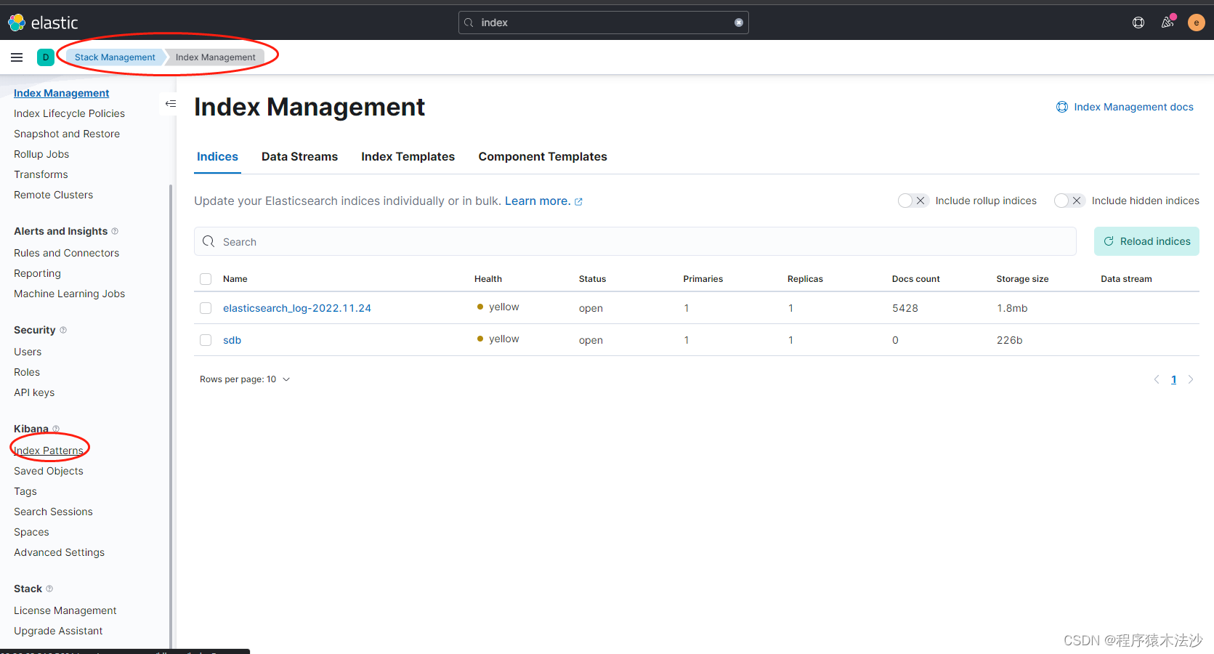Check the select-all indices checkbox

tap(206, 279)
